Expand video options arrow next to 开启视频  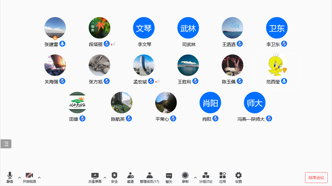(39, 177)
